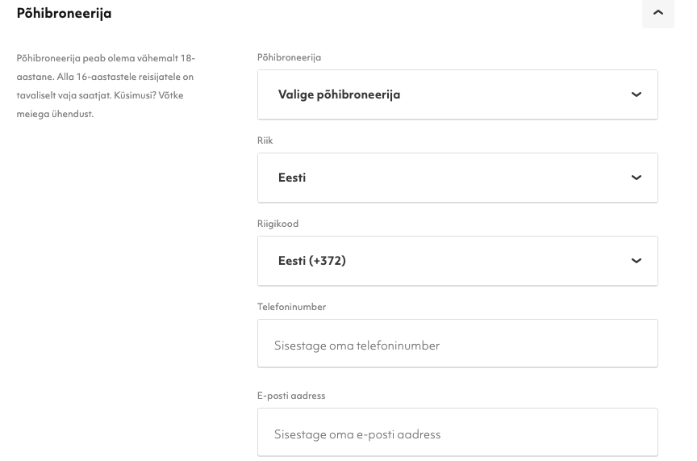Click the arrow icon in Valige põhibroneerija box
Image resolution: width=697 pixels, height=461 pixels.
(636, 94)
